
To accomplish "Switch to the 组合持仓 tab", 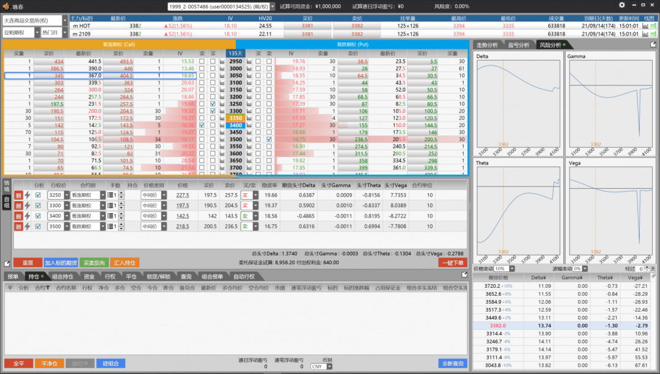I will (x=63, y=276).
